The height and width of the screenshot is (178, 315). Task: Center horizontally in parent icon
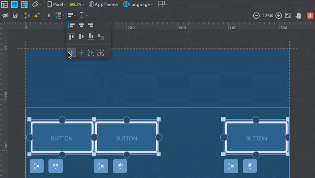tap(91, 52)
